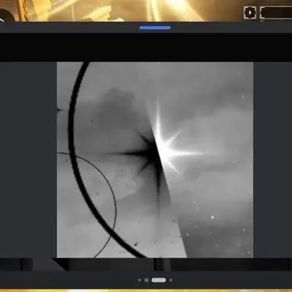Open the grayscale star flare image
Image resolution: width=292 pixels, height=292 pixels.
coord(155,160)
